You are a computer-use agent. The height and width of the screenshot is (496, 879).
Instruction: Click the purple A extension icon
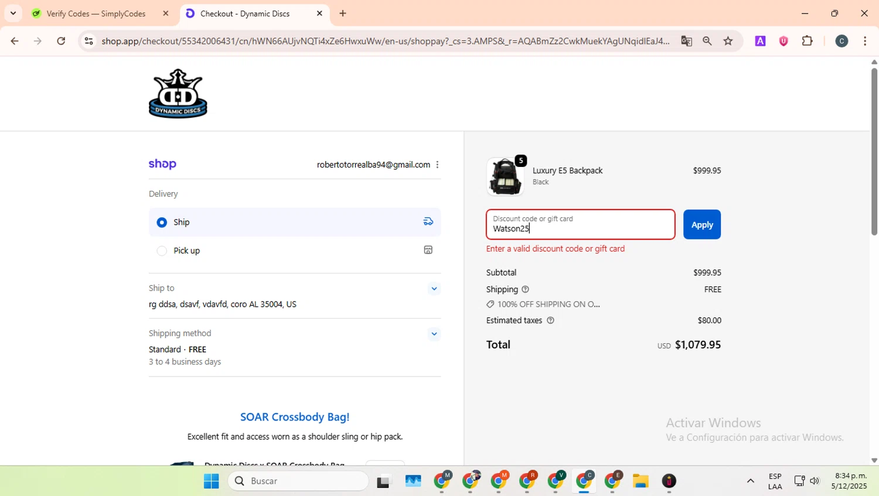click(760, 41)
